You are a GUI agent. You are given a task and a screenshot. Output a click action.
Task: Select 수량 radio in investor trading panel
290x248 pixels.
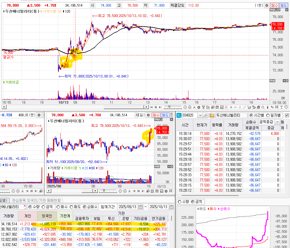pyautogui.click(x=30, y=207)
